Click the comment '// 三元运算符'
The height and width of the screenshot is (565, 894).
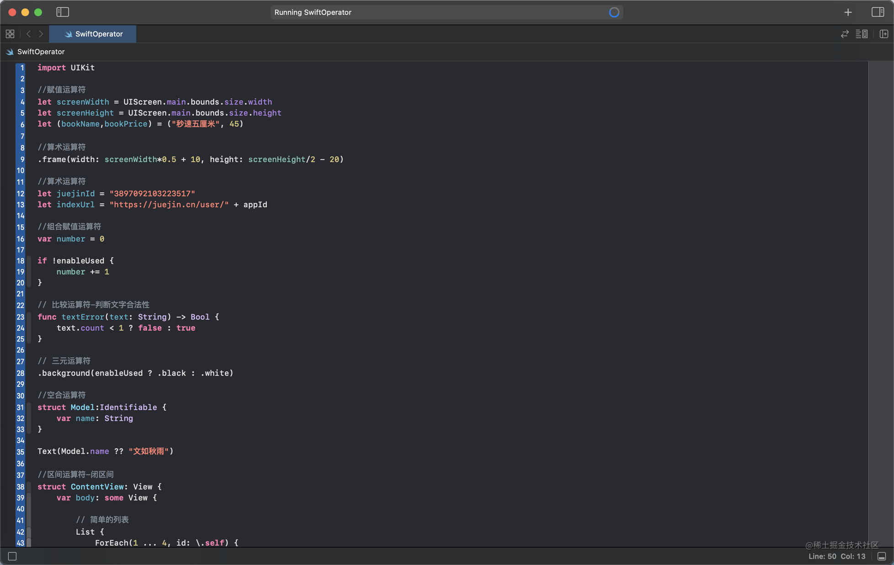(x=64, y=361)
